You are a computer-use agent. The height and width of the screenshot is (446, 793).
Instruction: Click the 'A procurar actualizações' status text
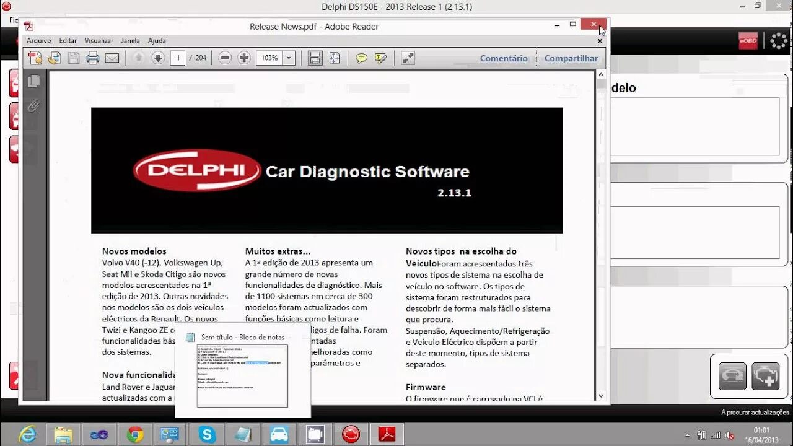click(x=755, y=413)
